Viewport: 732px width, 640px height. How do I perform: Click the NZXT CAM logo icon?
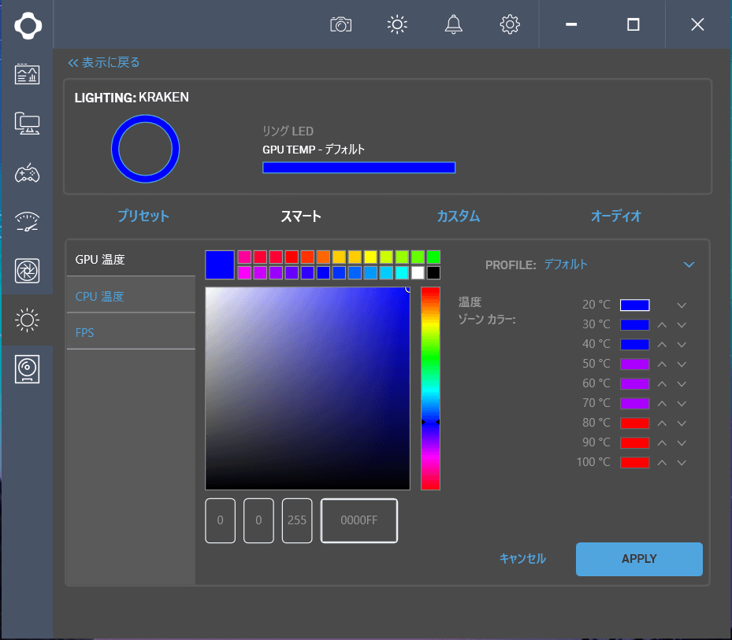click(x=28, y=25)
